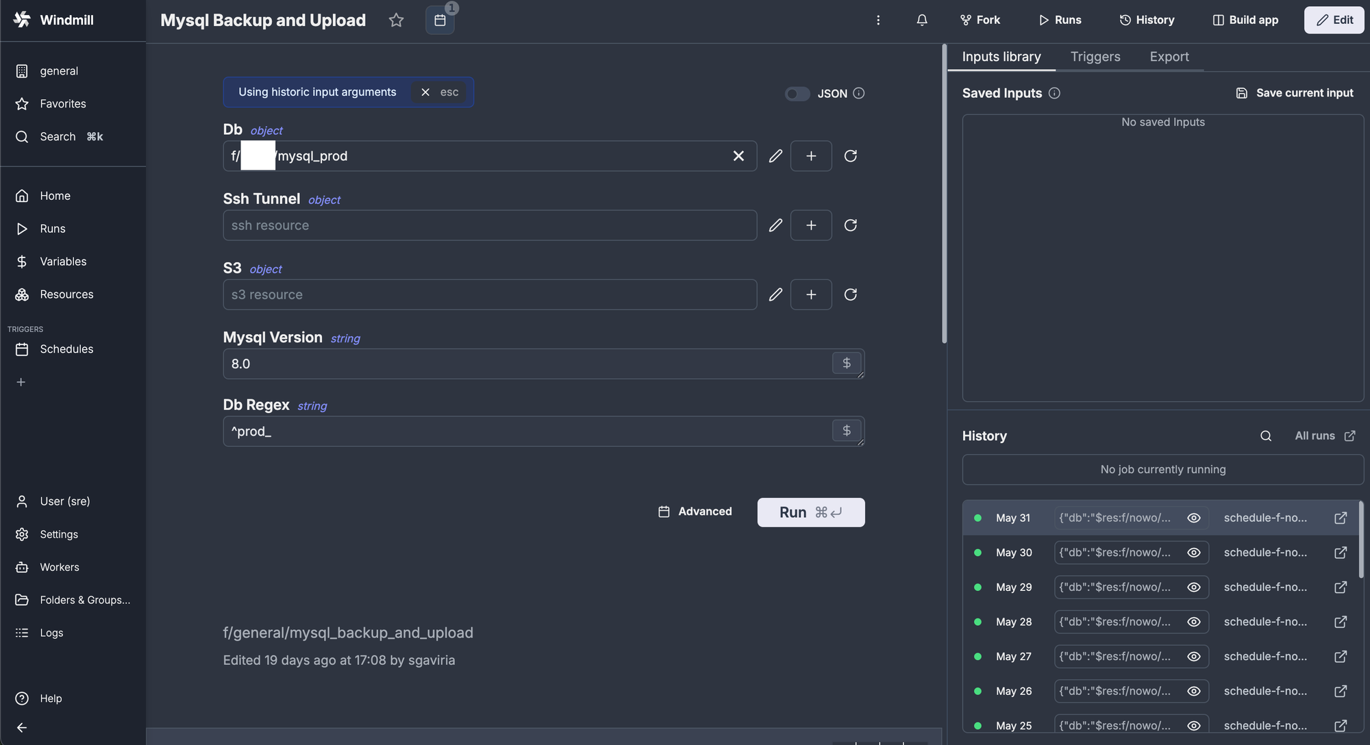The image size is (1370, 745).
Task: Open the three-dot more options menu
Action: point(878,21)
